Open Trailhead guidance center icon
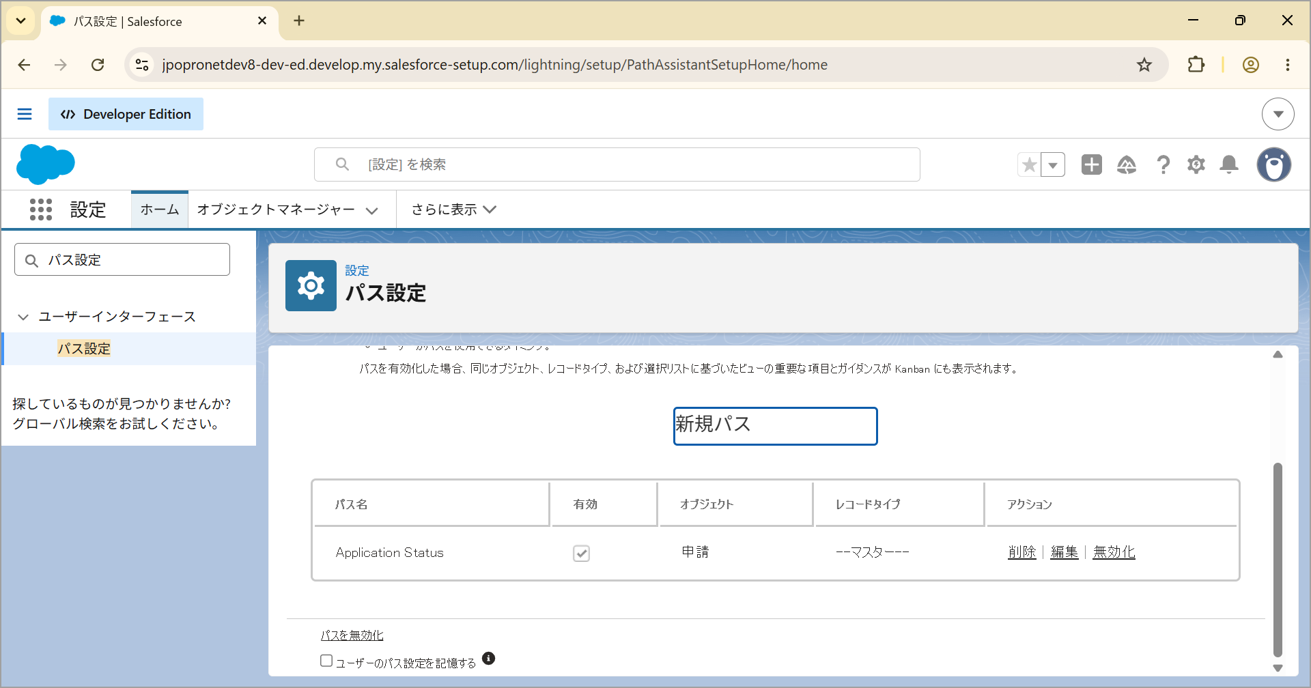 (x=1127, y=164)
